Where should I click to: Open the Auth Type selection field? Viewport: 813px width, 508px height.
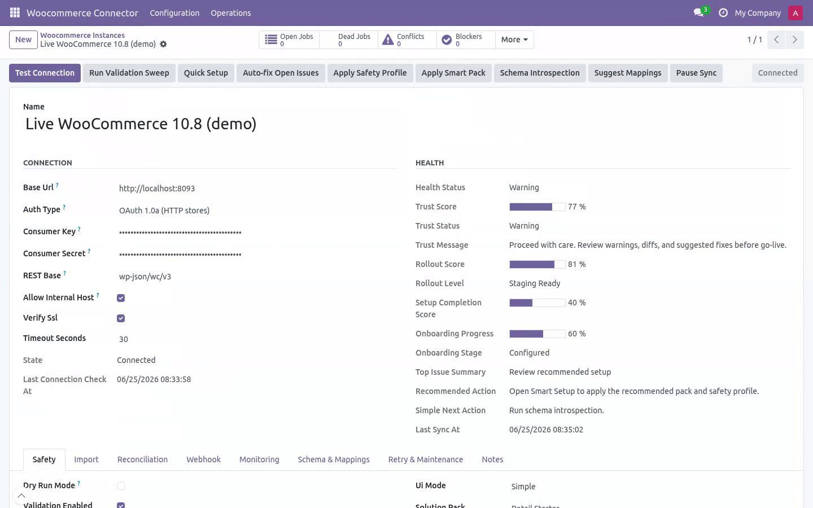click(257, 211)
